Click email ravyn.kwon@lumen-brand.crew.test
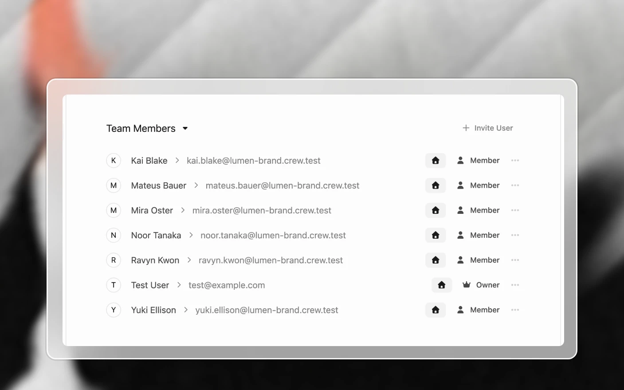The height and width of the screenshot is (390, 624). click(271, 260)
